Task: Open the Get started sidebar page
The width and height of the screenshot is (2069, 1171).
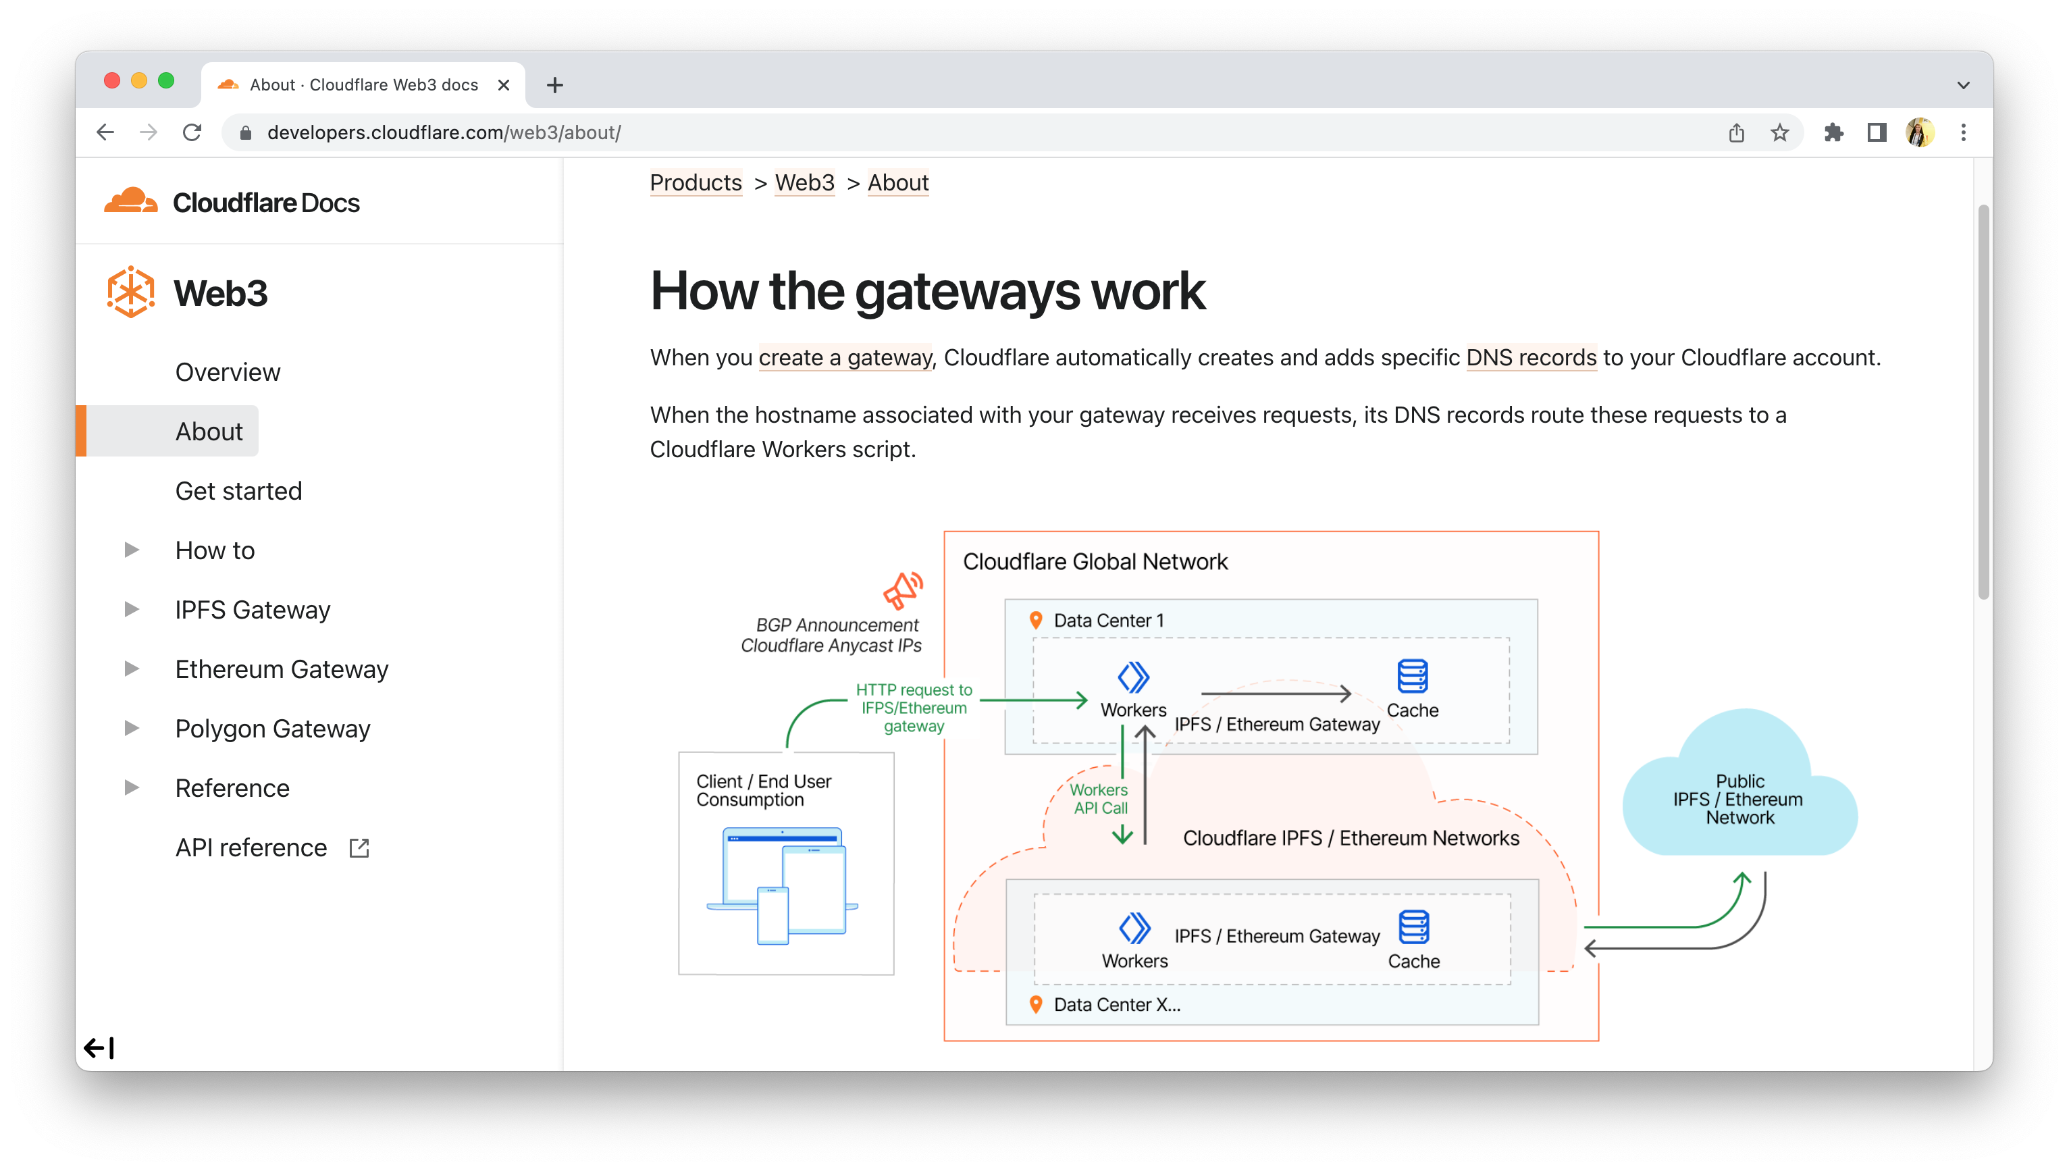Action: coord(239,490)
